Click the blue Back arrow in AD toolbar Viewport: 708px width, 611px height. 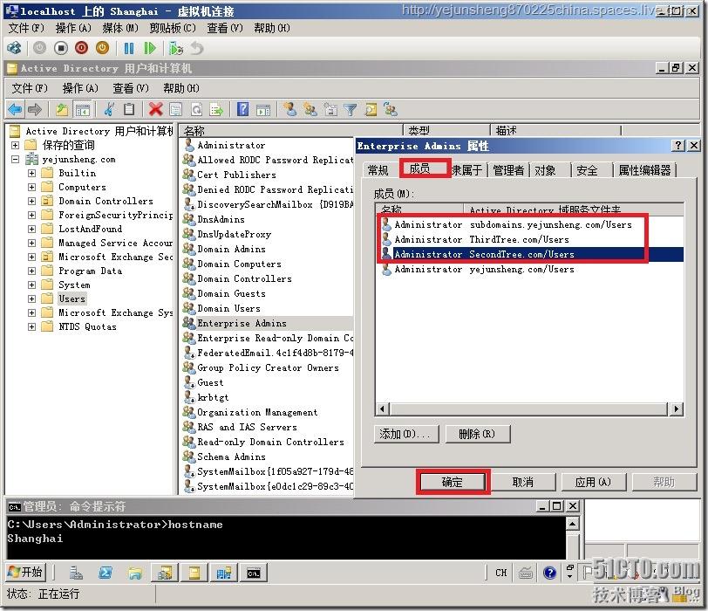pyautogui.click(x=15, y=109)
